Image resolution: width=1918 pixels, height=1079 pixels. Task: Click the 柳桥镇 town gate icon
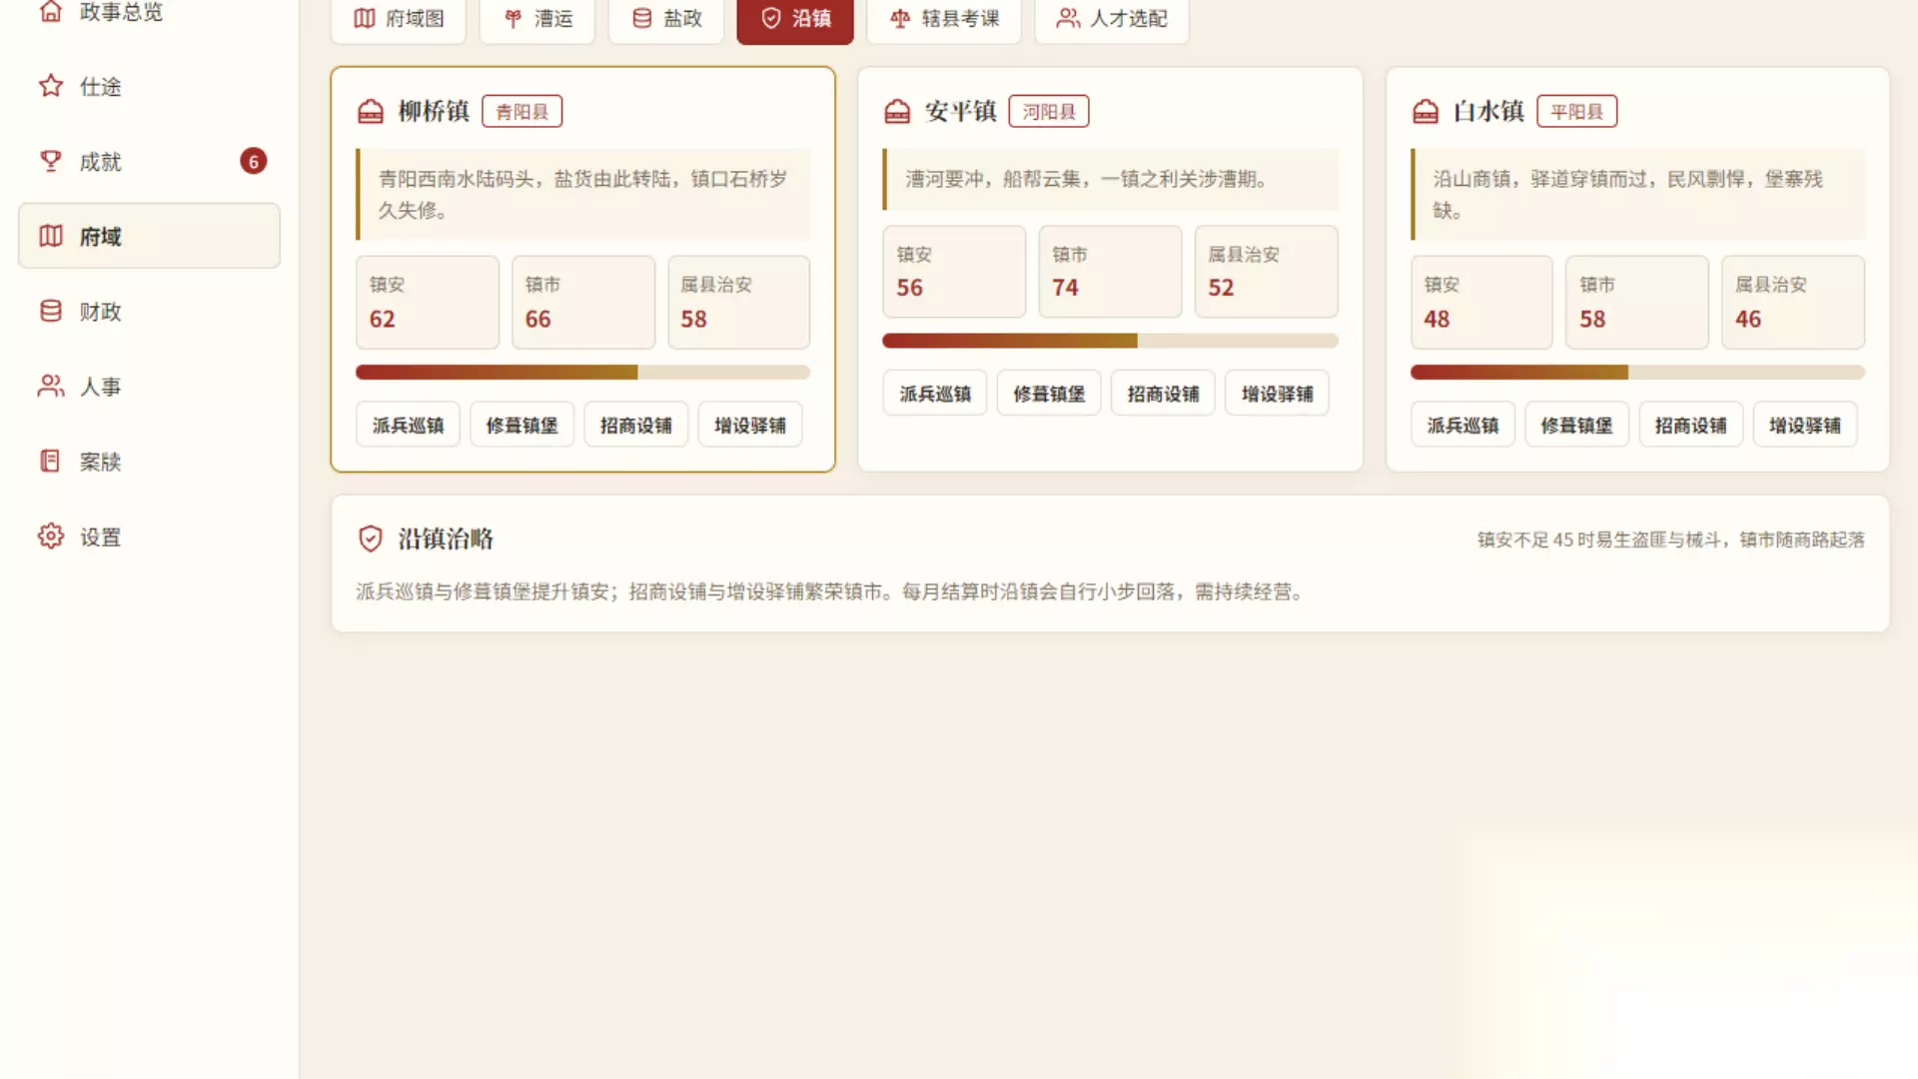(371, 111)
